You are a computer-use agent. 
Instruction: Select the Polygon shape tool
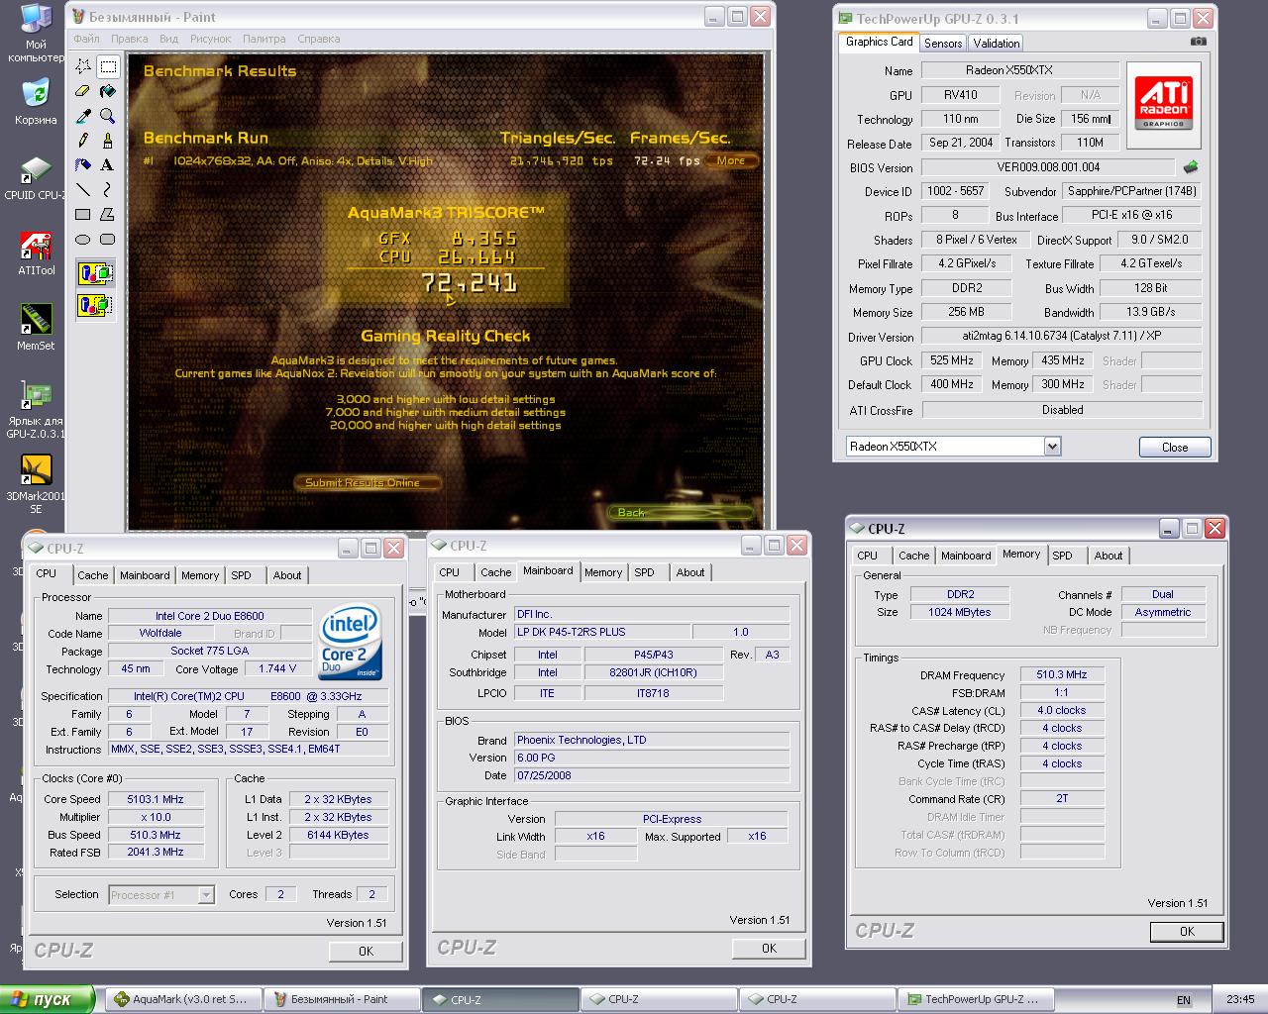tap(108, 214)
